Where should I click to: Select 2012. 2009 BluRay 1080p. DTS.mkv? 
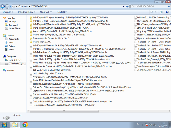48,73
